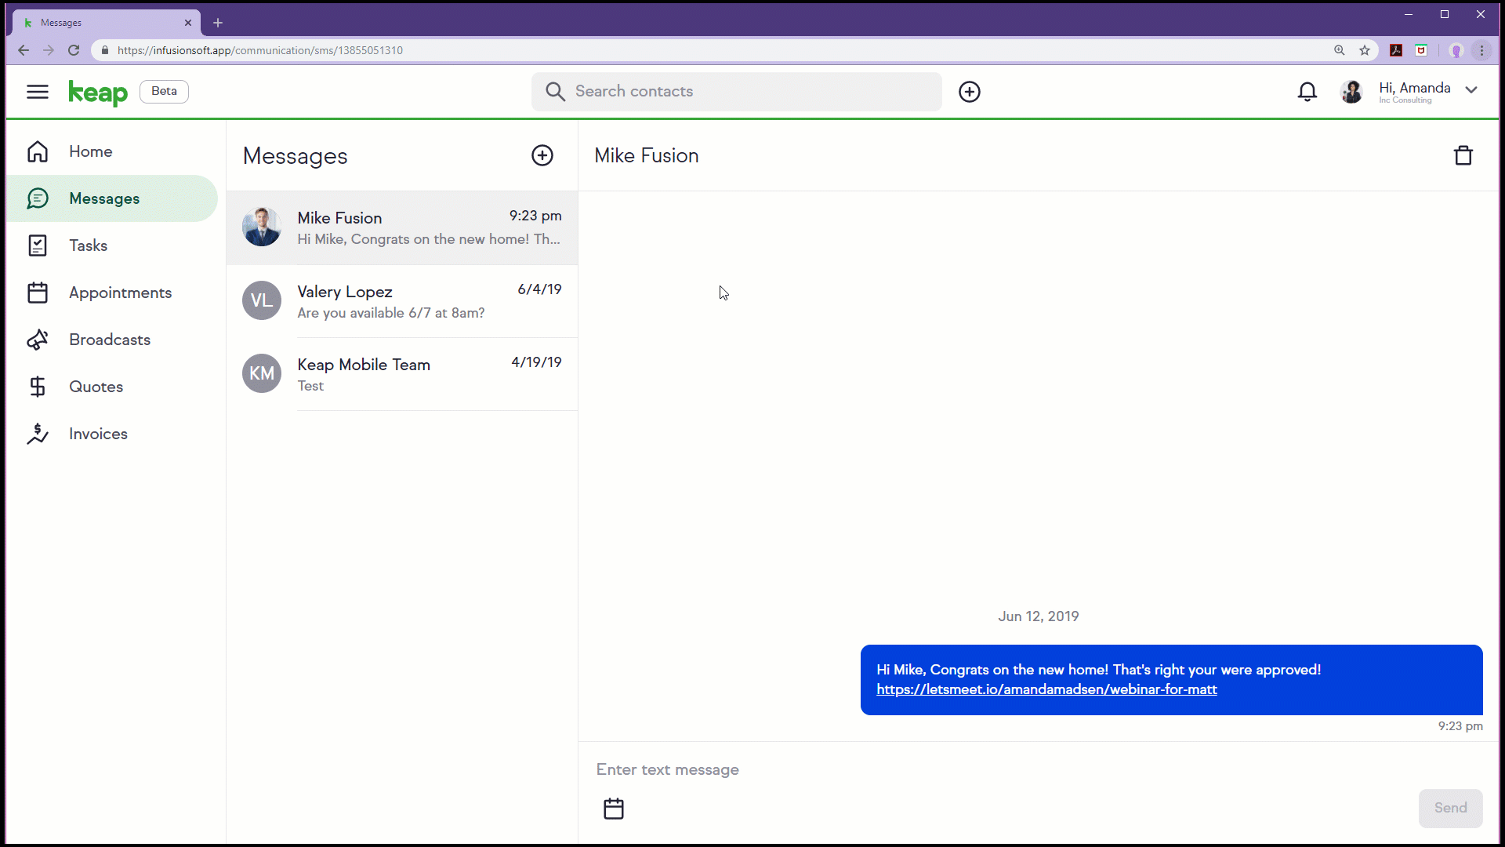Open the hamburger navigation menu

click(37, 92)
